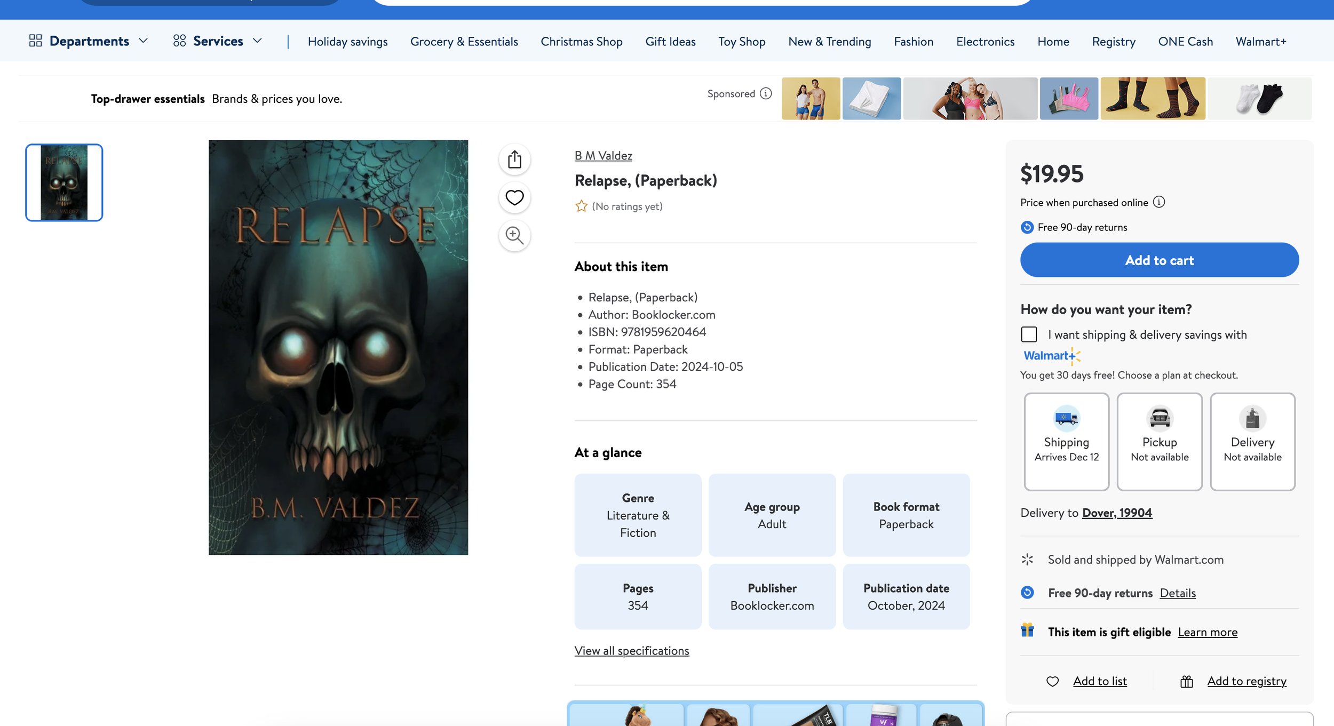Screen dimensions: 1334x726
Task: Click the share icon beside book cover
Action: coord(514,159)
